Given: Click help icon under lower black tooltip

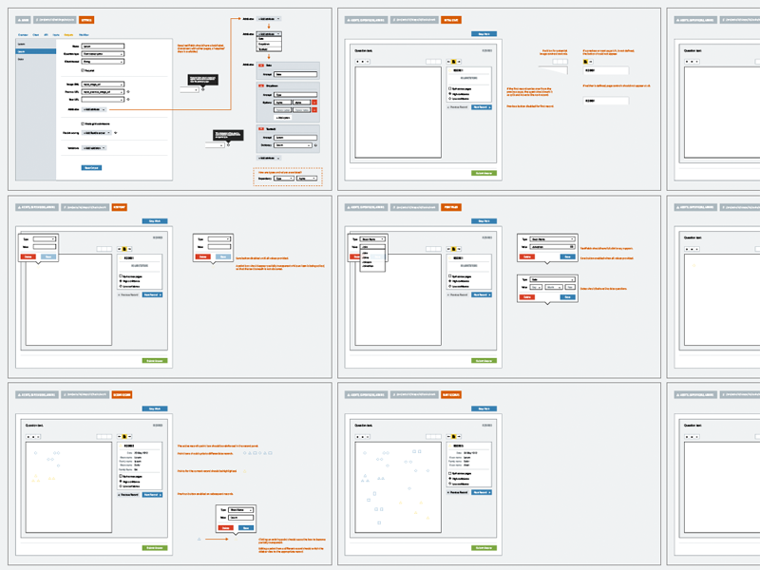Looking at the screenshot, I should click(228, 144).
